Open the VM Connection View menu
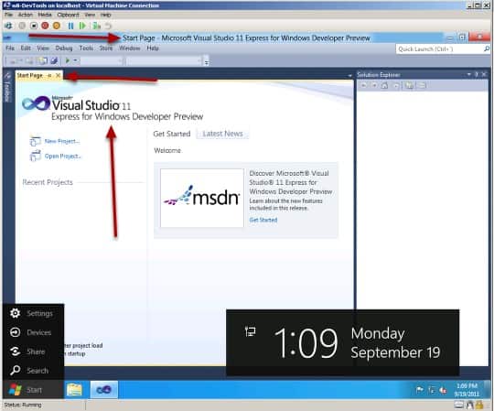 click(x=90, y=15)
